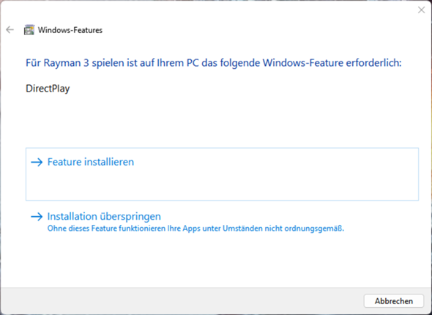The height and width of the screenshot is (315, 432).
Task: Click the words Rayman 3 in the heading
Action: [x=67, y=63]
